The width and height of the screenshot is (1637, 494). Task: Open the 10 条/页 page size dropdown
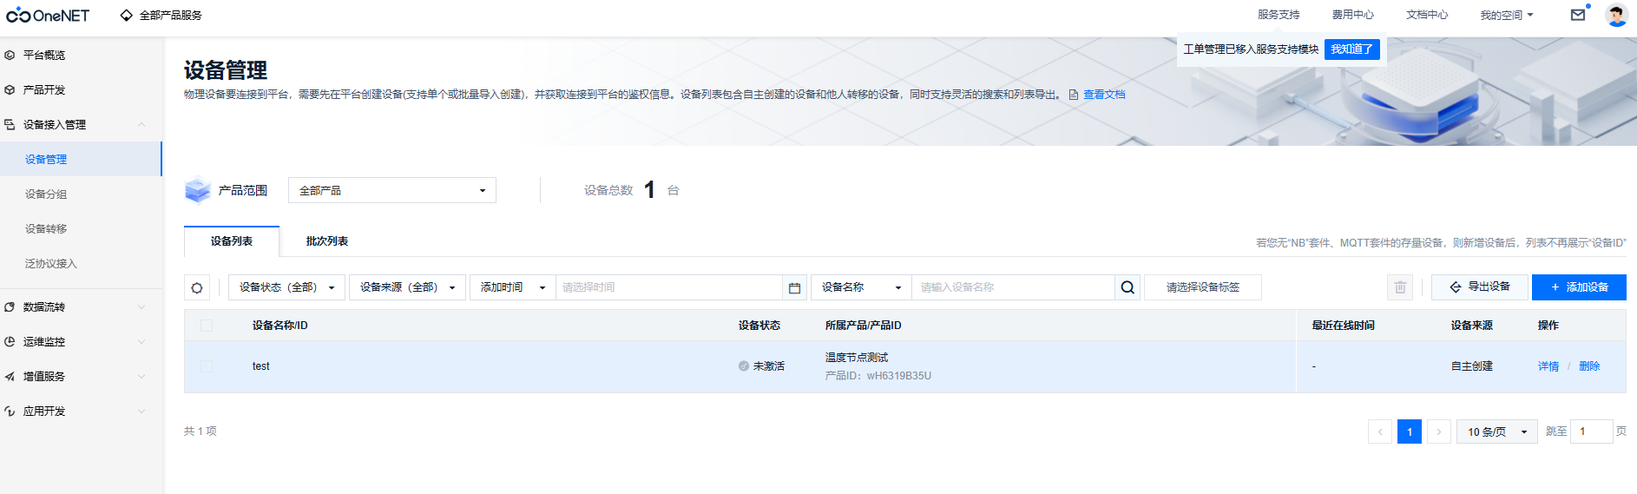click(1496, 431)
